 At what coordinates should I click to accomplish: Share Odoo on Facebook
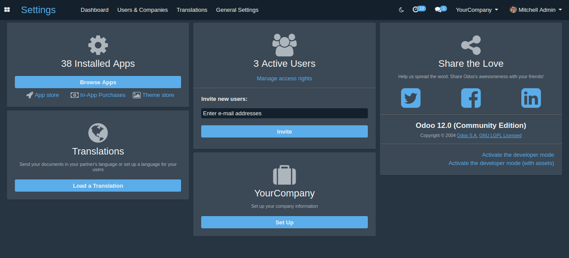[x=471, y=98]
